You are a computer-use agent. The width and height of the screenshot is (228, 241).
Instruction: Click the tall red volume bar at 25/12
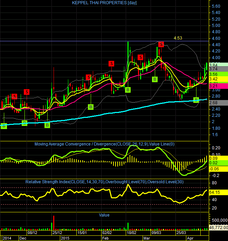coord(54,223)
